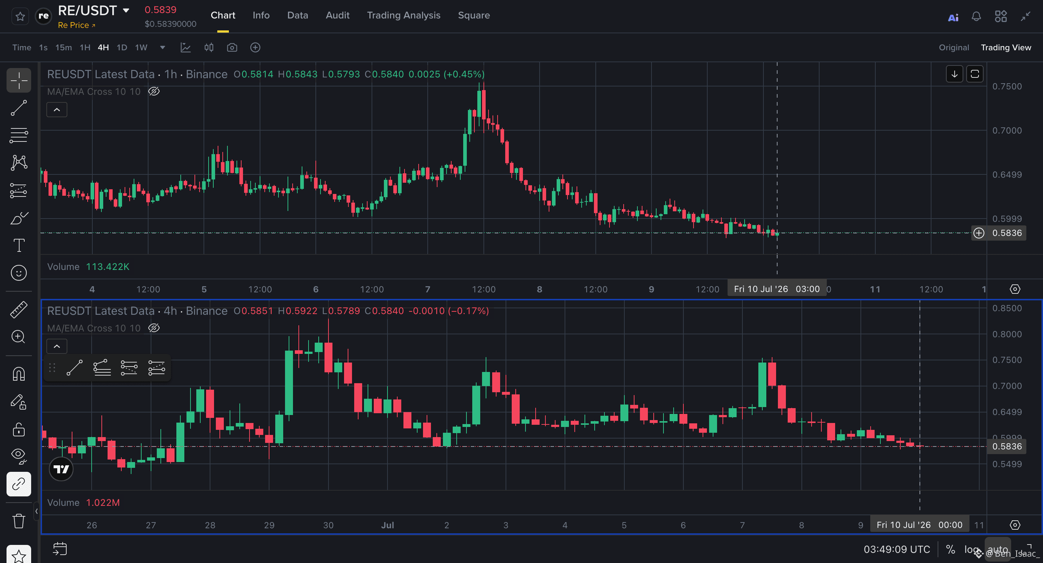Image resolution: width=1043 pixels, height=563 pixels.
Task: Set interval to 1H
Action: click(85, 47)
